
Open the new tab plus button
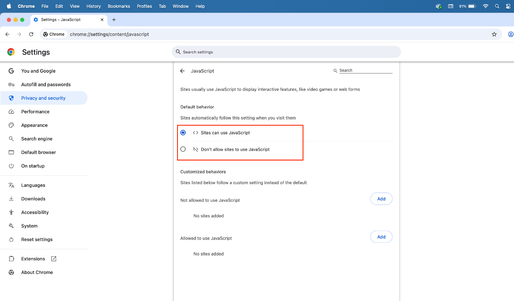114,20
